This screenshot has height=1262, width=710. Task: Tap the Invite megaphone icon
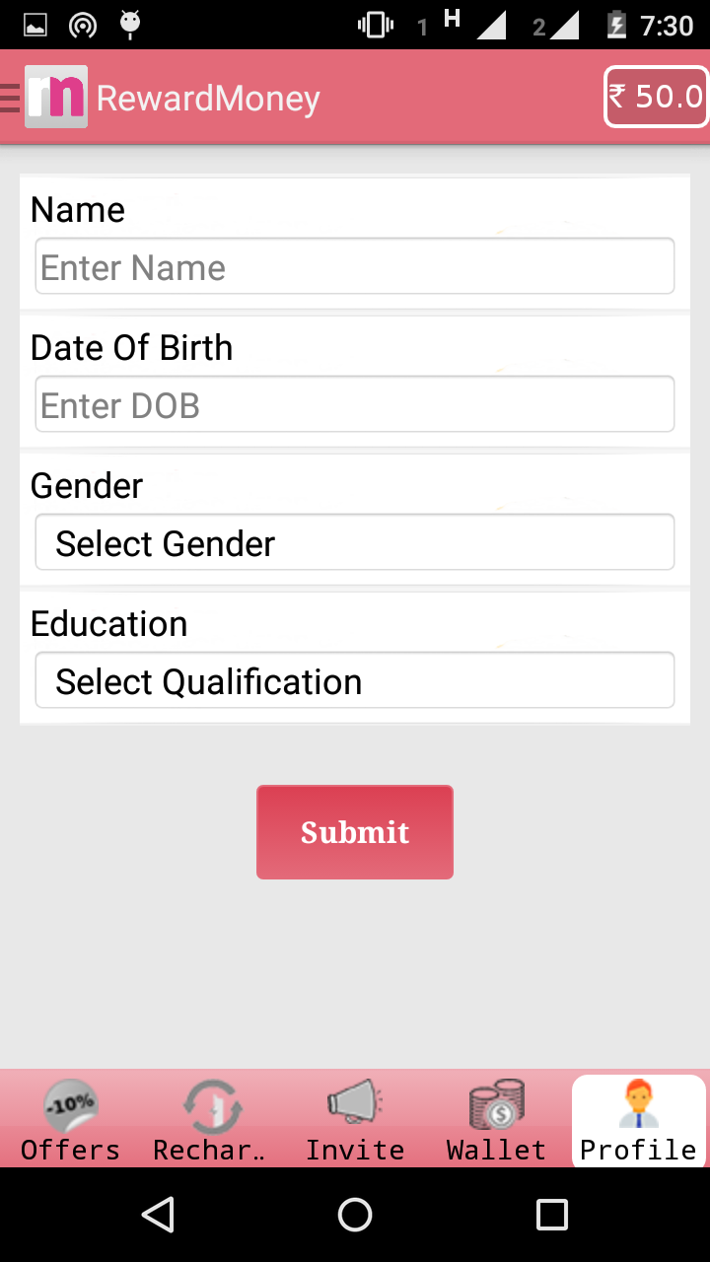coord(355,1102)
